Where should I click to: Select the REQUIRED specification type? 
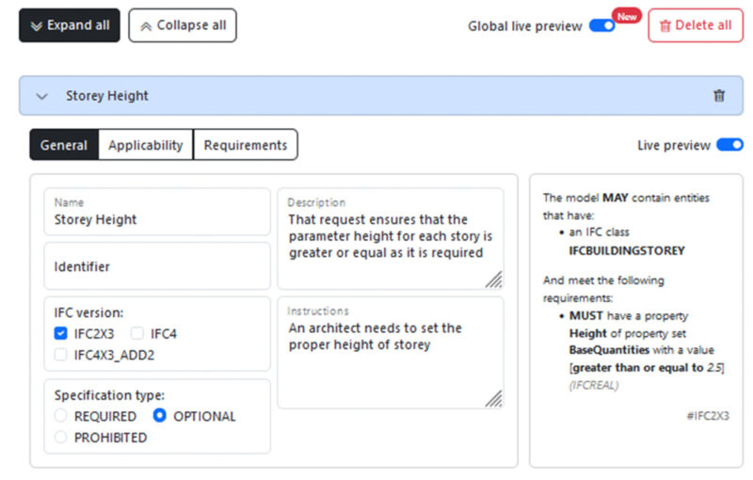(x=60, y=416)
